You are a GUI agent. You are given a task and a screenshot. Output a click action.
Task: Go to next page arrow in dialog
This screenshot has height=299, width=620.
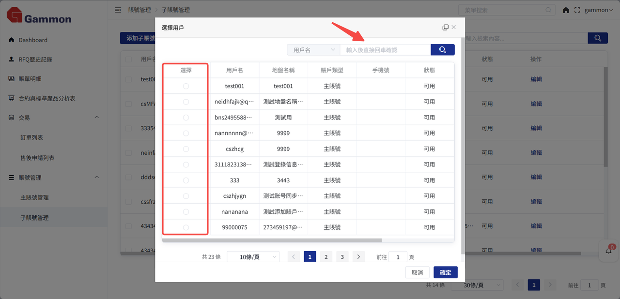pyautogui.click(x=358, y=257)
